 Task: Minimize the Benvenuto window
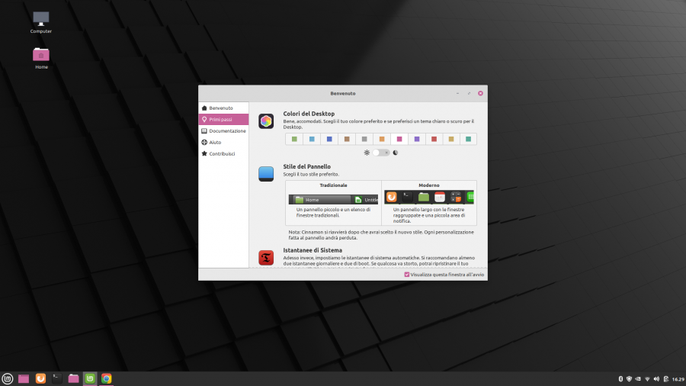[x=457, y=93]
